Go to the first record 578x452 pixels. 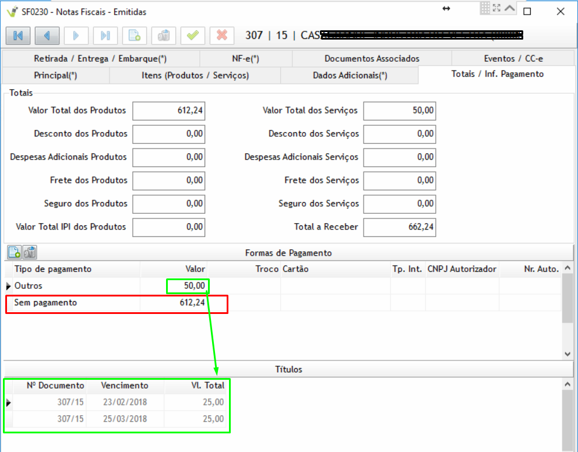[18, 36]
